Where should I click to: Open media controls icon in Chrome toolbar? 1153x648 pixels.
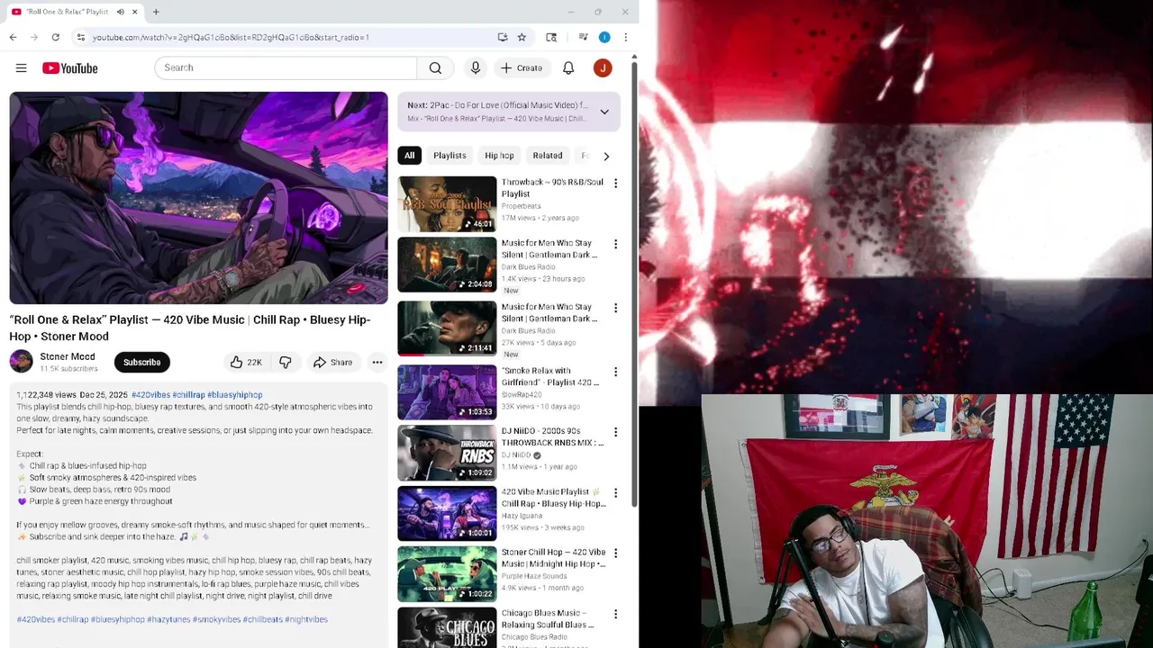coord(583,37)
